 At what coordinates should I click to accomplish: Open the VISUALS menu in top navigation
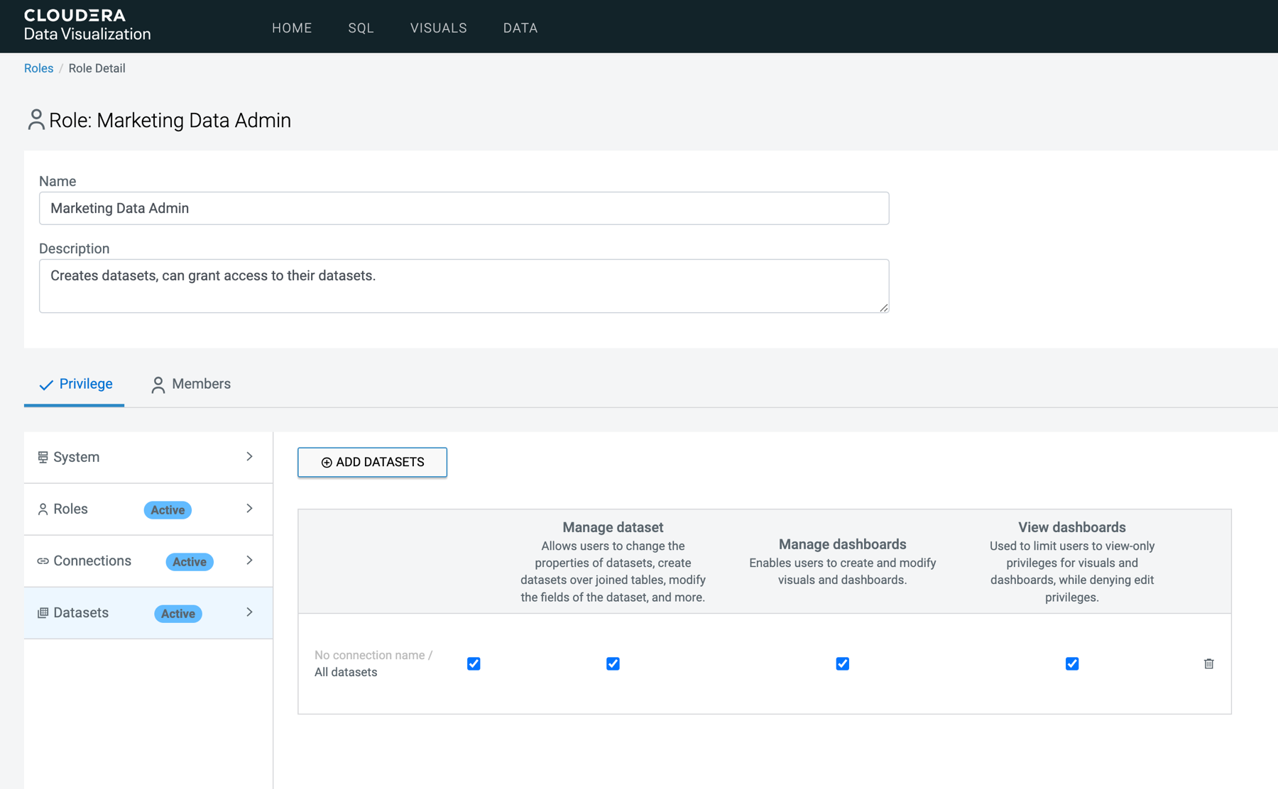[438, 28]
